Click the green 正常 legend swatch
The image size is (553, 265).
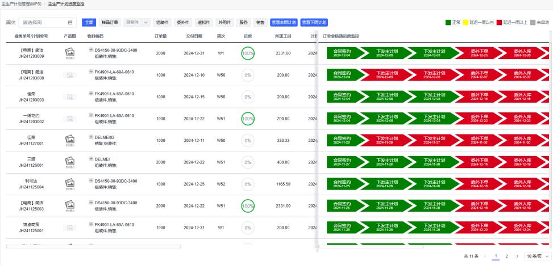click(x=447, y=23)
